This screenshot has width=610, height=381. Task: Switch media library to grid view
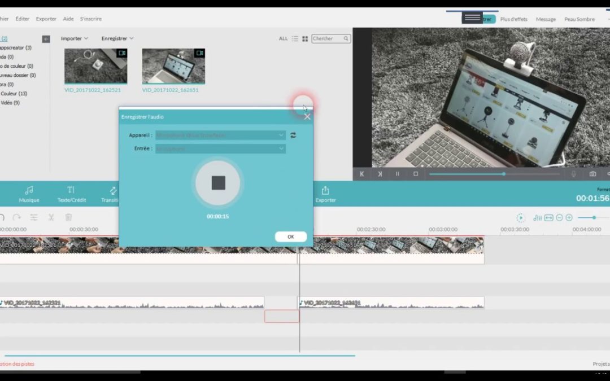(305, 38)
